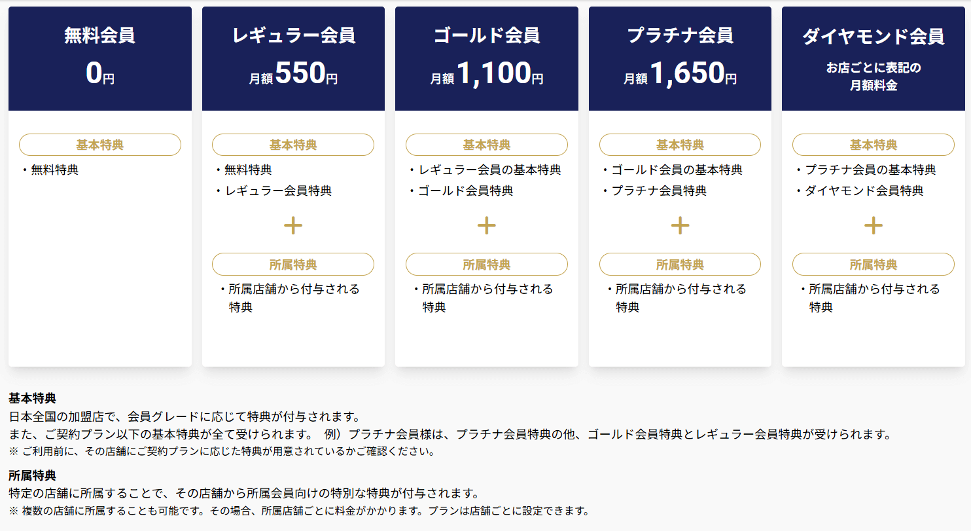Screen dimensions: 971x531
Task: Click ダイヤモンド会員特典 list item
Action: pyautogui.click(x=864, y=191)
